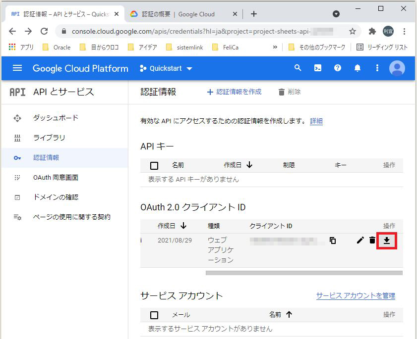
Task: Download the OAuth client JSON file
Action: click(386, 241)
